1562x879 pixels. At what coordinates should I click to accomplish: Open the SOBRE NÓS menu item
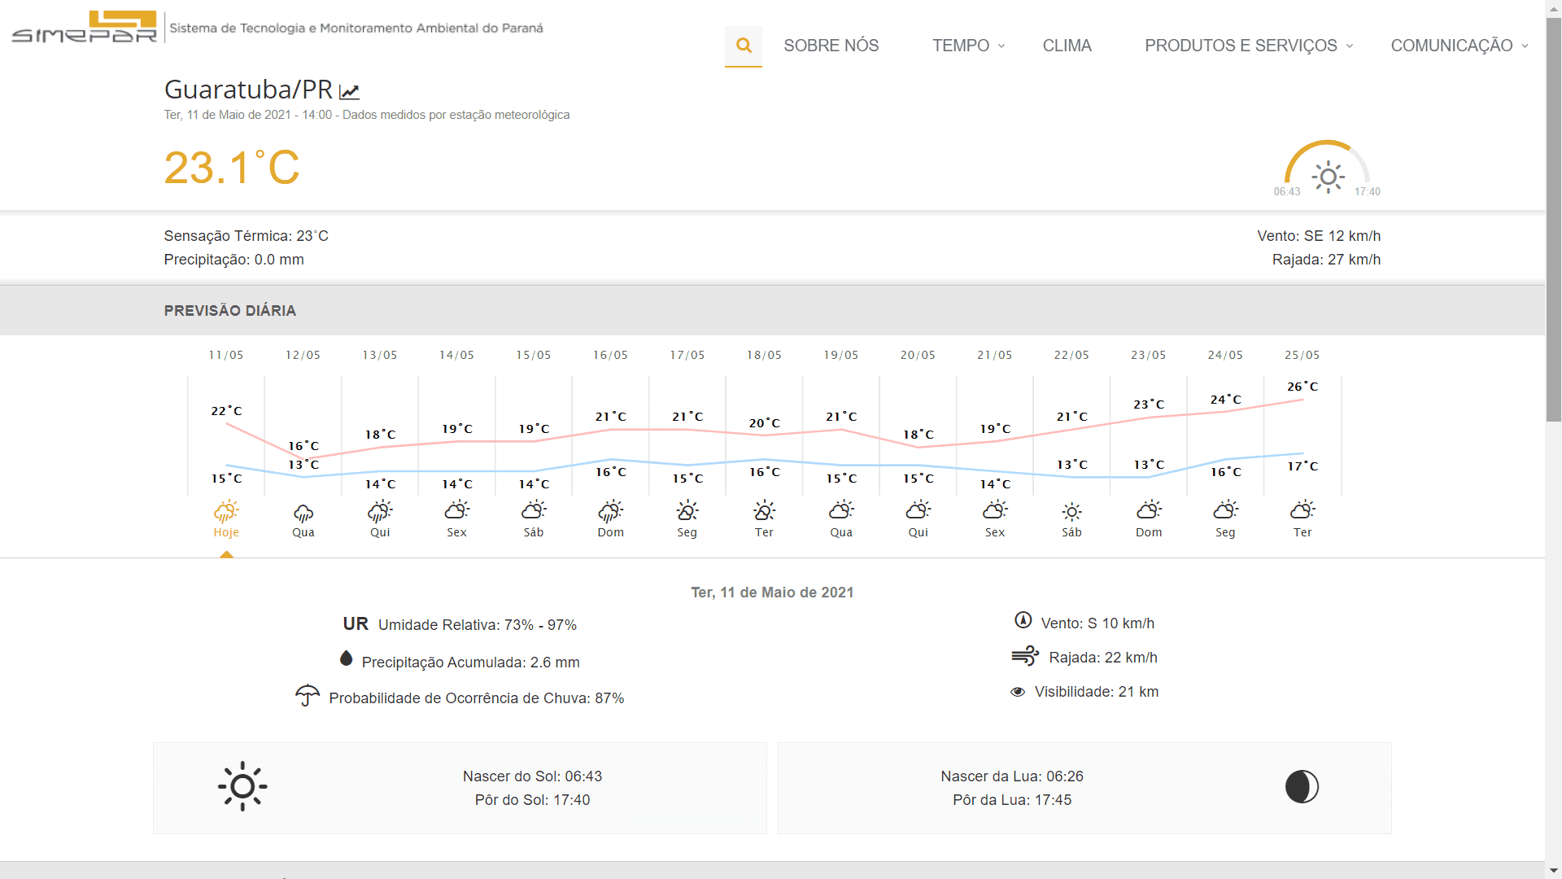pyautogui.click(x=831, y=46)
